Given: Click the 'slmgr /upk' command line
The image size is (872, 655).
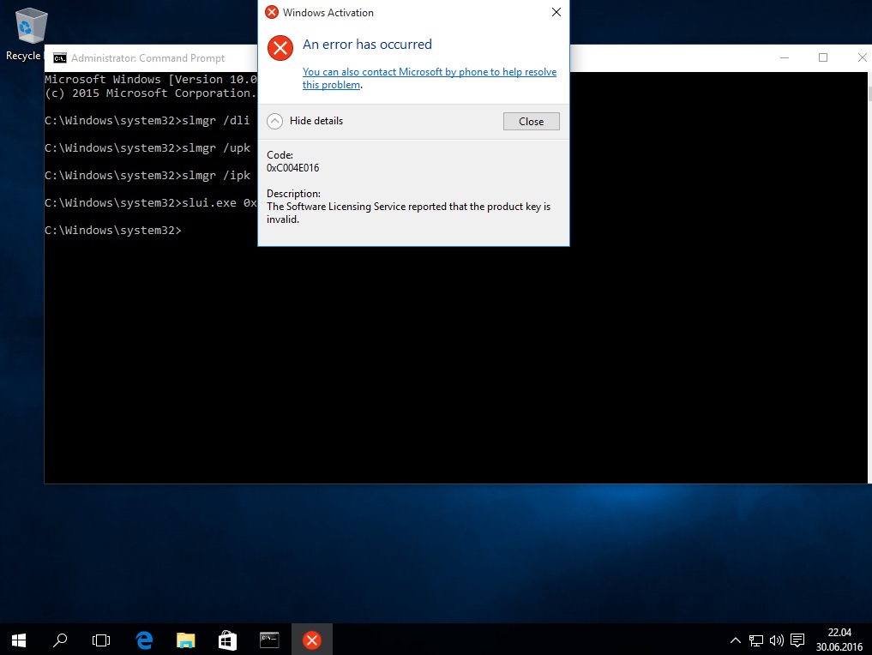Looking at the screenshot, I should tap(147, 148).
